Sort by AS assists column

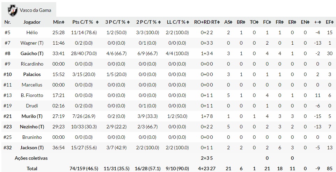[228, 22]
